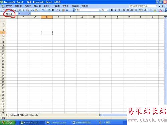Open the Paste options dropdown arrow
This screenshot has width=167, height=125.
pyautogui.click(x=39, y=10)
